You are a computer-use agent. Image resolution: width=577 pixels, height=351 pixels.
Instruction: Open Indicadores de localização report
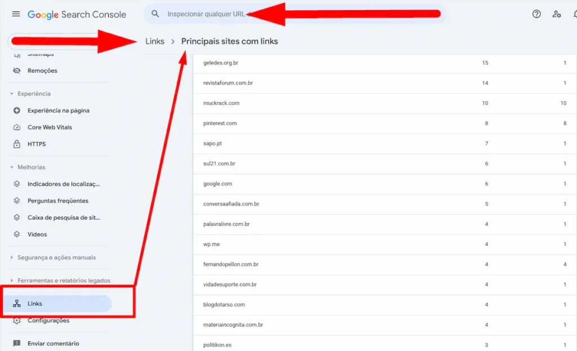64,184
